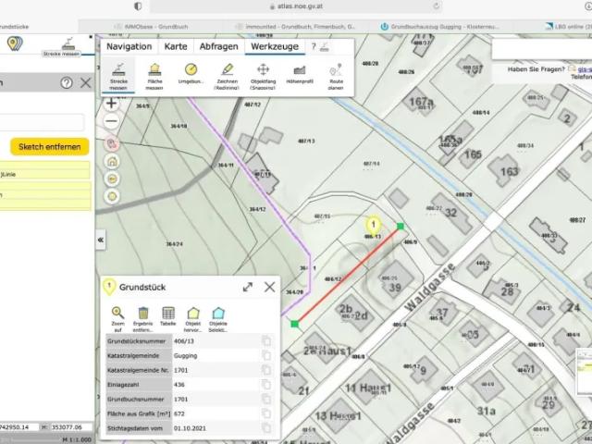Collapse the side panel with double chevron

(x=101, y=240)
